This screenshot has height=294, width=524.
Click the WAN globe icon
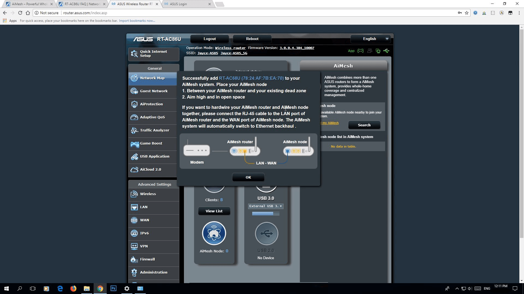pos(134,220)
